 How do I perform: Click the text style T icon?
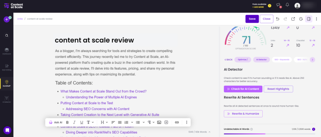[88, 122]
